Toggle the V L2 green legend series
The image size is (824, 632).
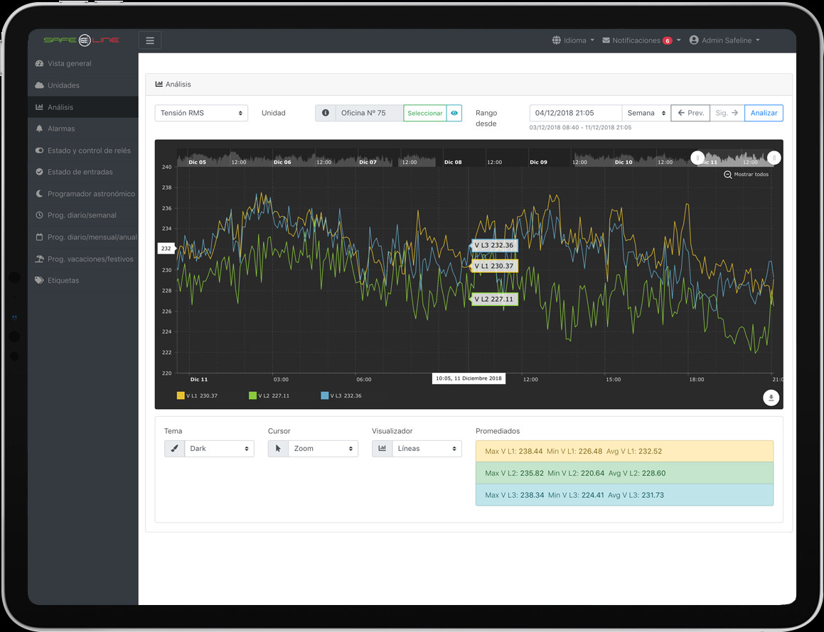[x=269, y=396]
